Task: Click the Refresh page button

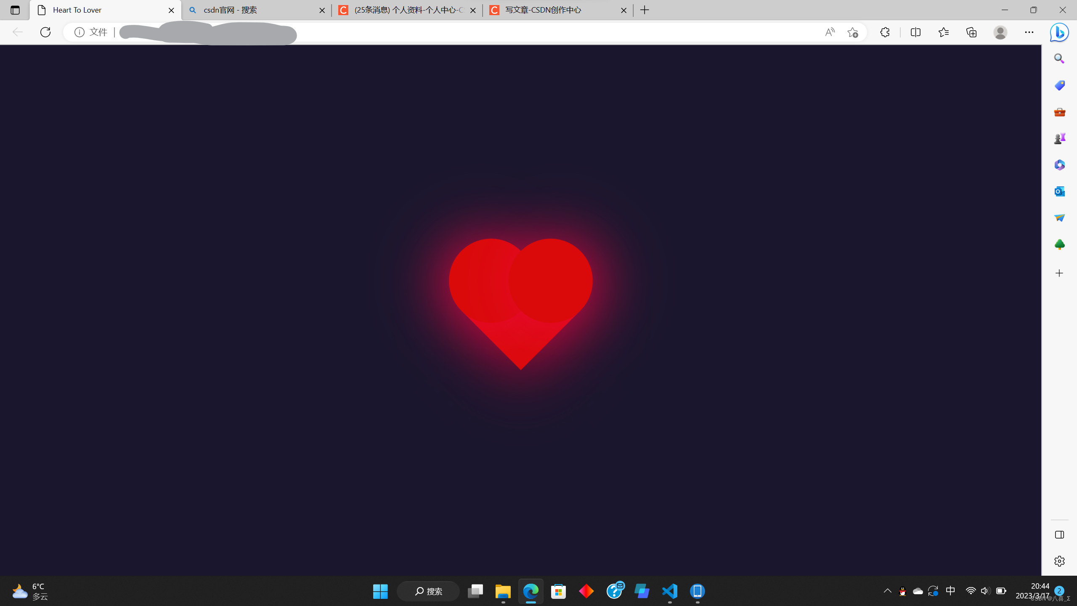Action: [x=45, y=32]
